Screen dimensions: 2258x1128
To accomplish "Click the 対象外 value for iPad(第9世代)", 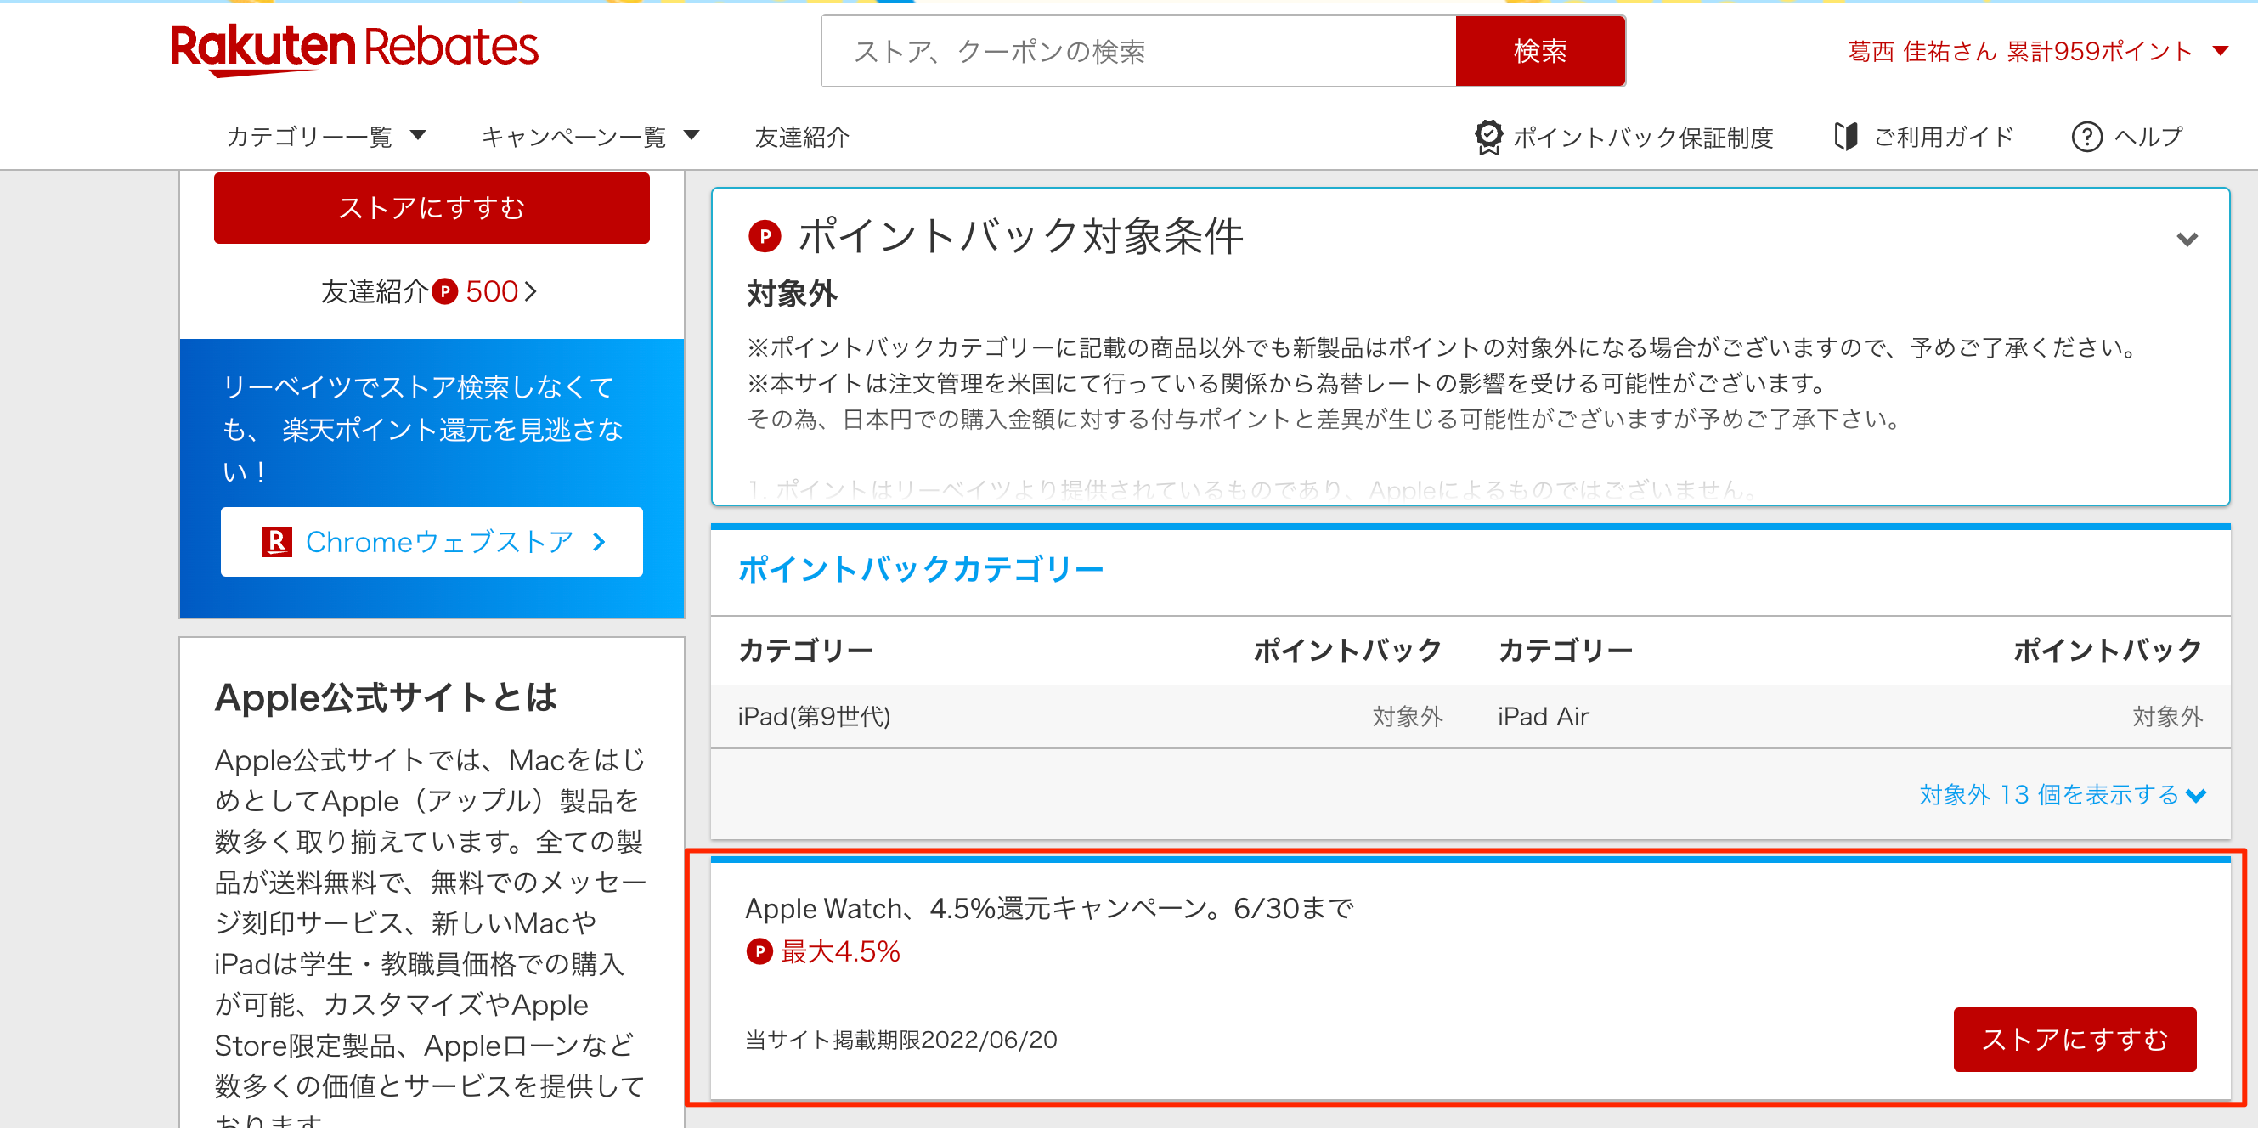I will (1407, 716).
